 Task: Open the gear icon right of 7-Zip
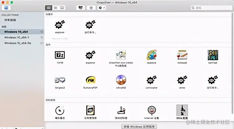(90, 55)
